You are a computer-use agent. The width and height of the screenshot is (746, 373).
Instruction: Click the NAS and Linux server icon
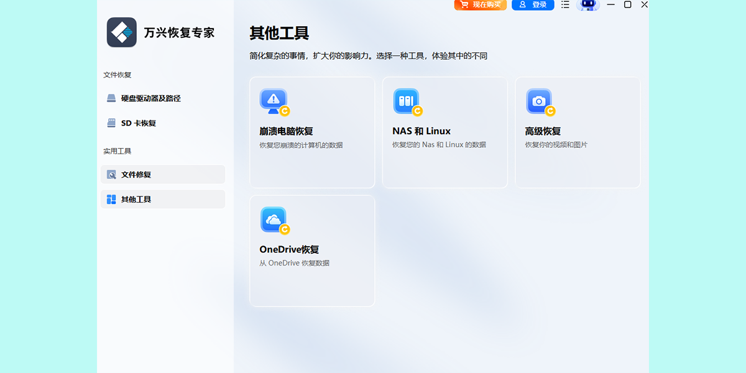click(407, 101)
